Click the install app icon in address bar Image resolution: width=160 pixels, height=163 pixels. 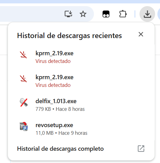coord(69,14)
